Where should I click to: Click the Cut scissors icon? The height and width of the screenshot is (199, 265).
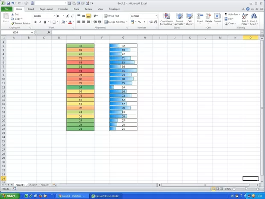click(x=12, y=15)
